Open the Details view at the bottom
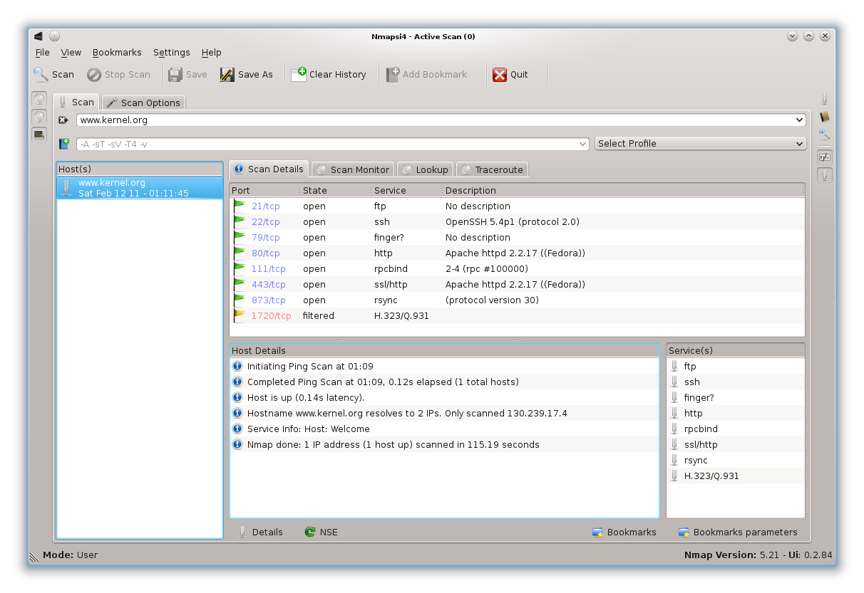864x593 pixels. point(260,532)
